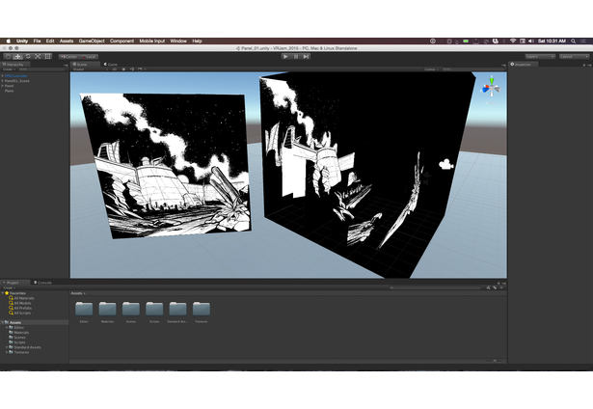Select Panel01_Scene in Hierarchy

tap(17, 81)
